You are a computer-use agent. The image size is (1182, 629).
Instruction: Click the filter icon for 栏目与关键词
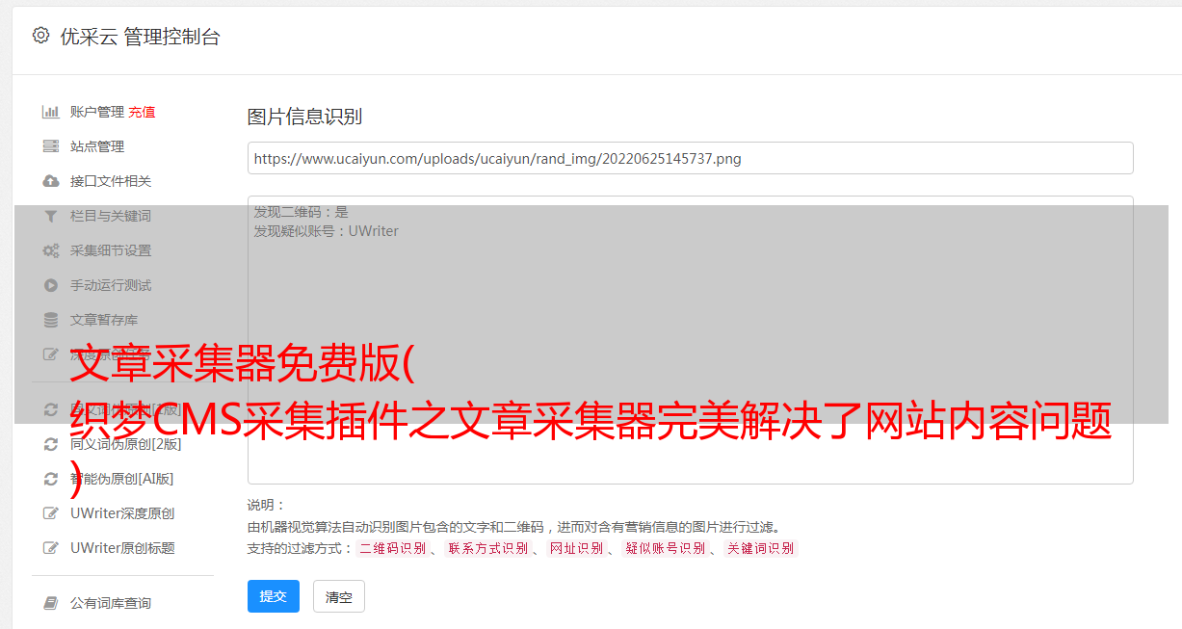click(51, 216)
